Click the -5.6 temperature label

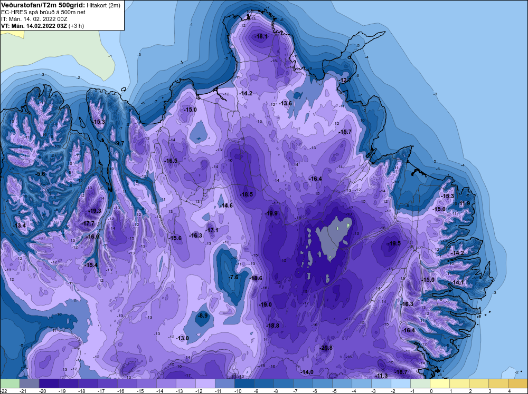pos(40,174)
